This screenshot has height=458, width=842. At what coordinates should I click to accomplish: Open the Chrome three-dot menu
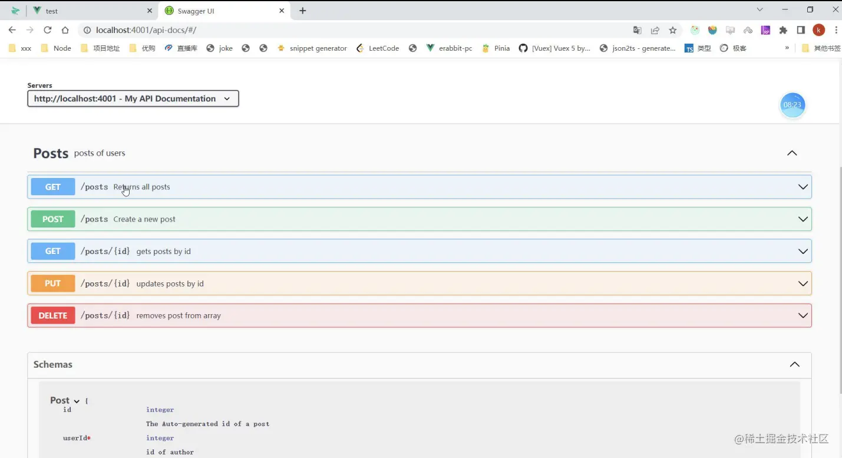pos(836,30)
